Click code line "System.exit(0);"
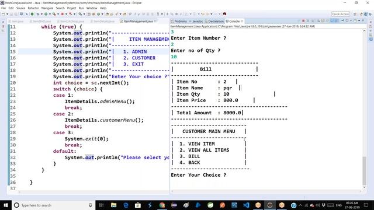This screenshot has width=374, height=210. (x=86, y=139)
